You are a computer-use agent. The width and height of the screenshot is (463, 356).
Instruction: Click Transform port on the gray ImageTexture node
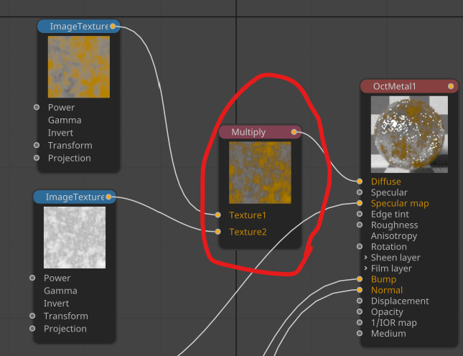click(32, 316)
